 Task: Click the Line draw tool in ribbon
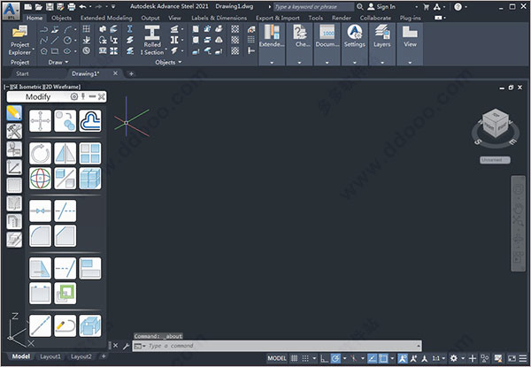[55, 41]
